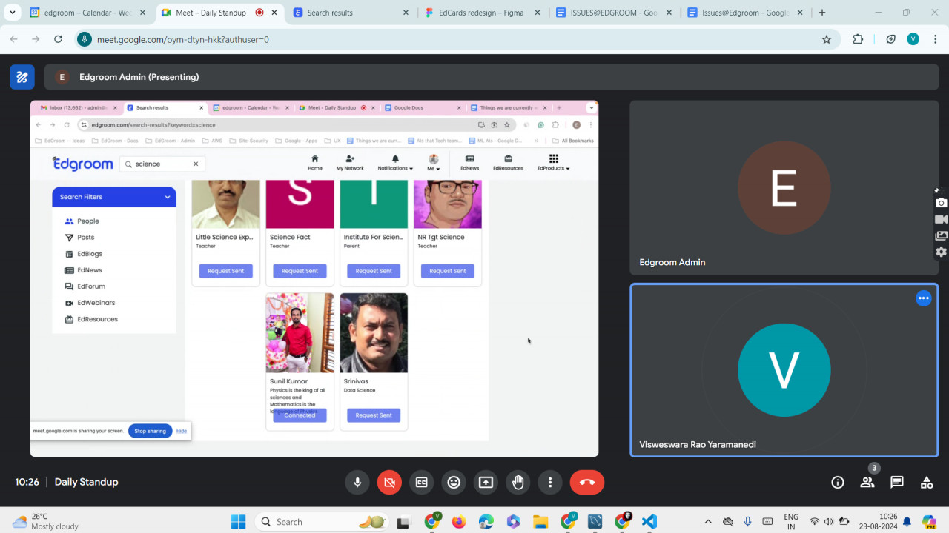Open Chrome profile V avatar
The height and width of the screenshot is (533, 949).
point(913,39)
